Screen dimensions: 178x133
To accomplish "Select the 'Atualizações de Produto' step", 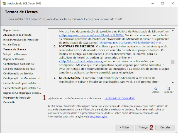I will click(x=17, y=35).
